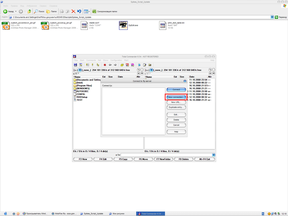Click the Explorer address bar path field

[140, 17]
